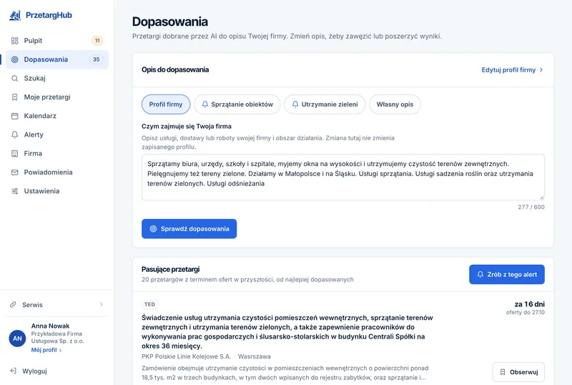Open the PKP tender title starting Świadczenie usług

[287, 331]
